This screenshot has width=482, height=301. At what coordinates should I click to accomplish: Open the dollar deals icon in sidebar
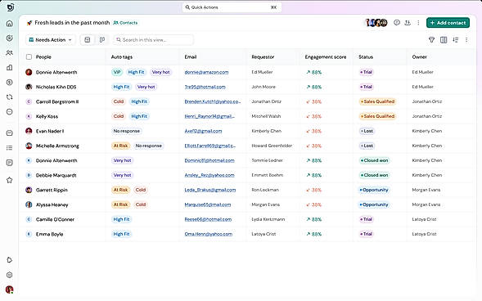click(x=10, y=83)
